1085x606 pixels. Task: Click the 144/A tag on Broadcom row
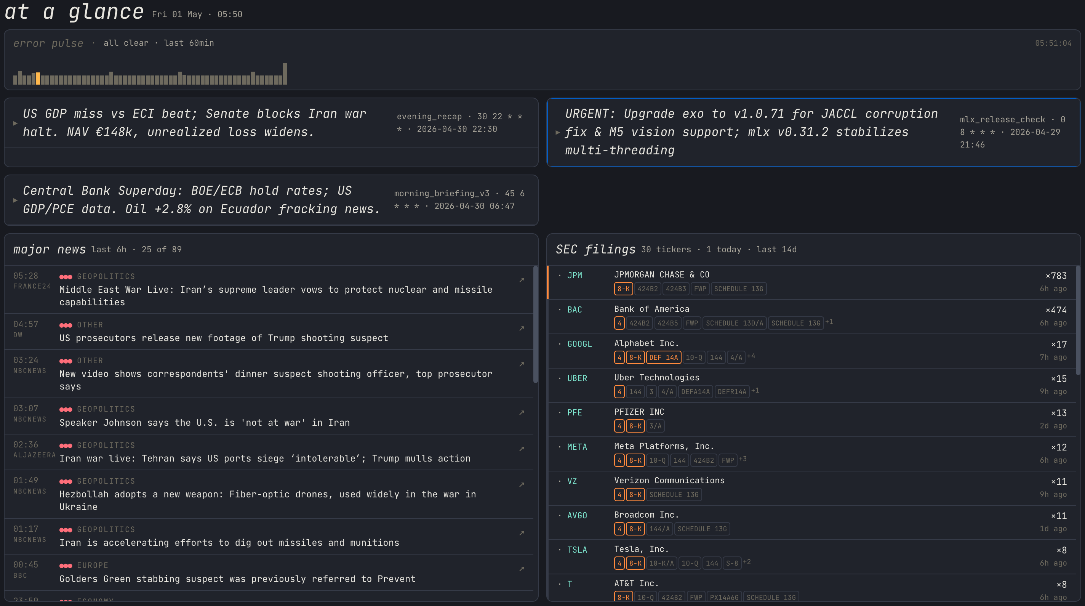click(x=659, y=529)
